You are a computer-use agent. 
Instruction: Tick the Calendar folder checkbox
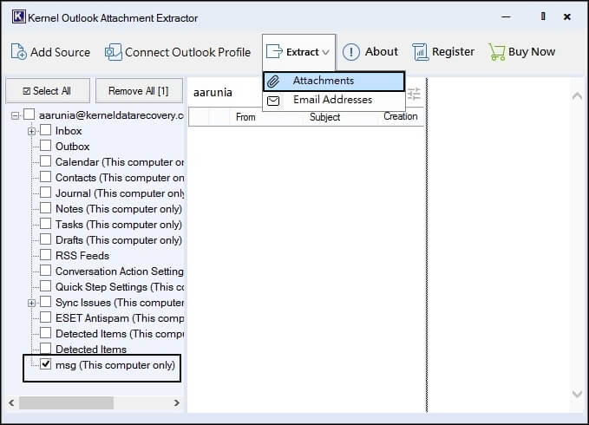(46, 162)
